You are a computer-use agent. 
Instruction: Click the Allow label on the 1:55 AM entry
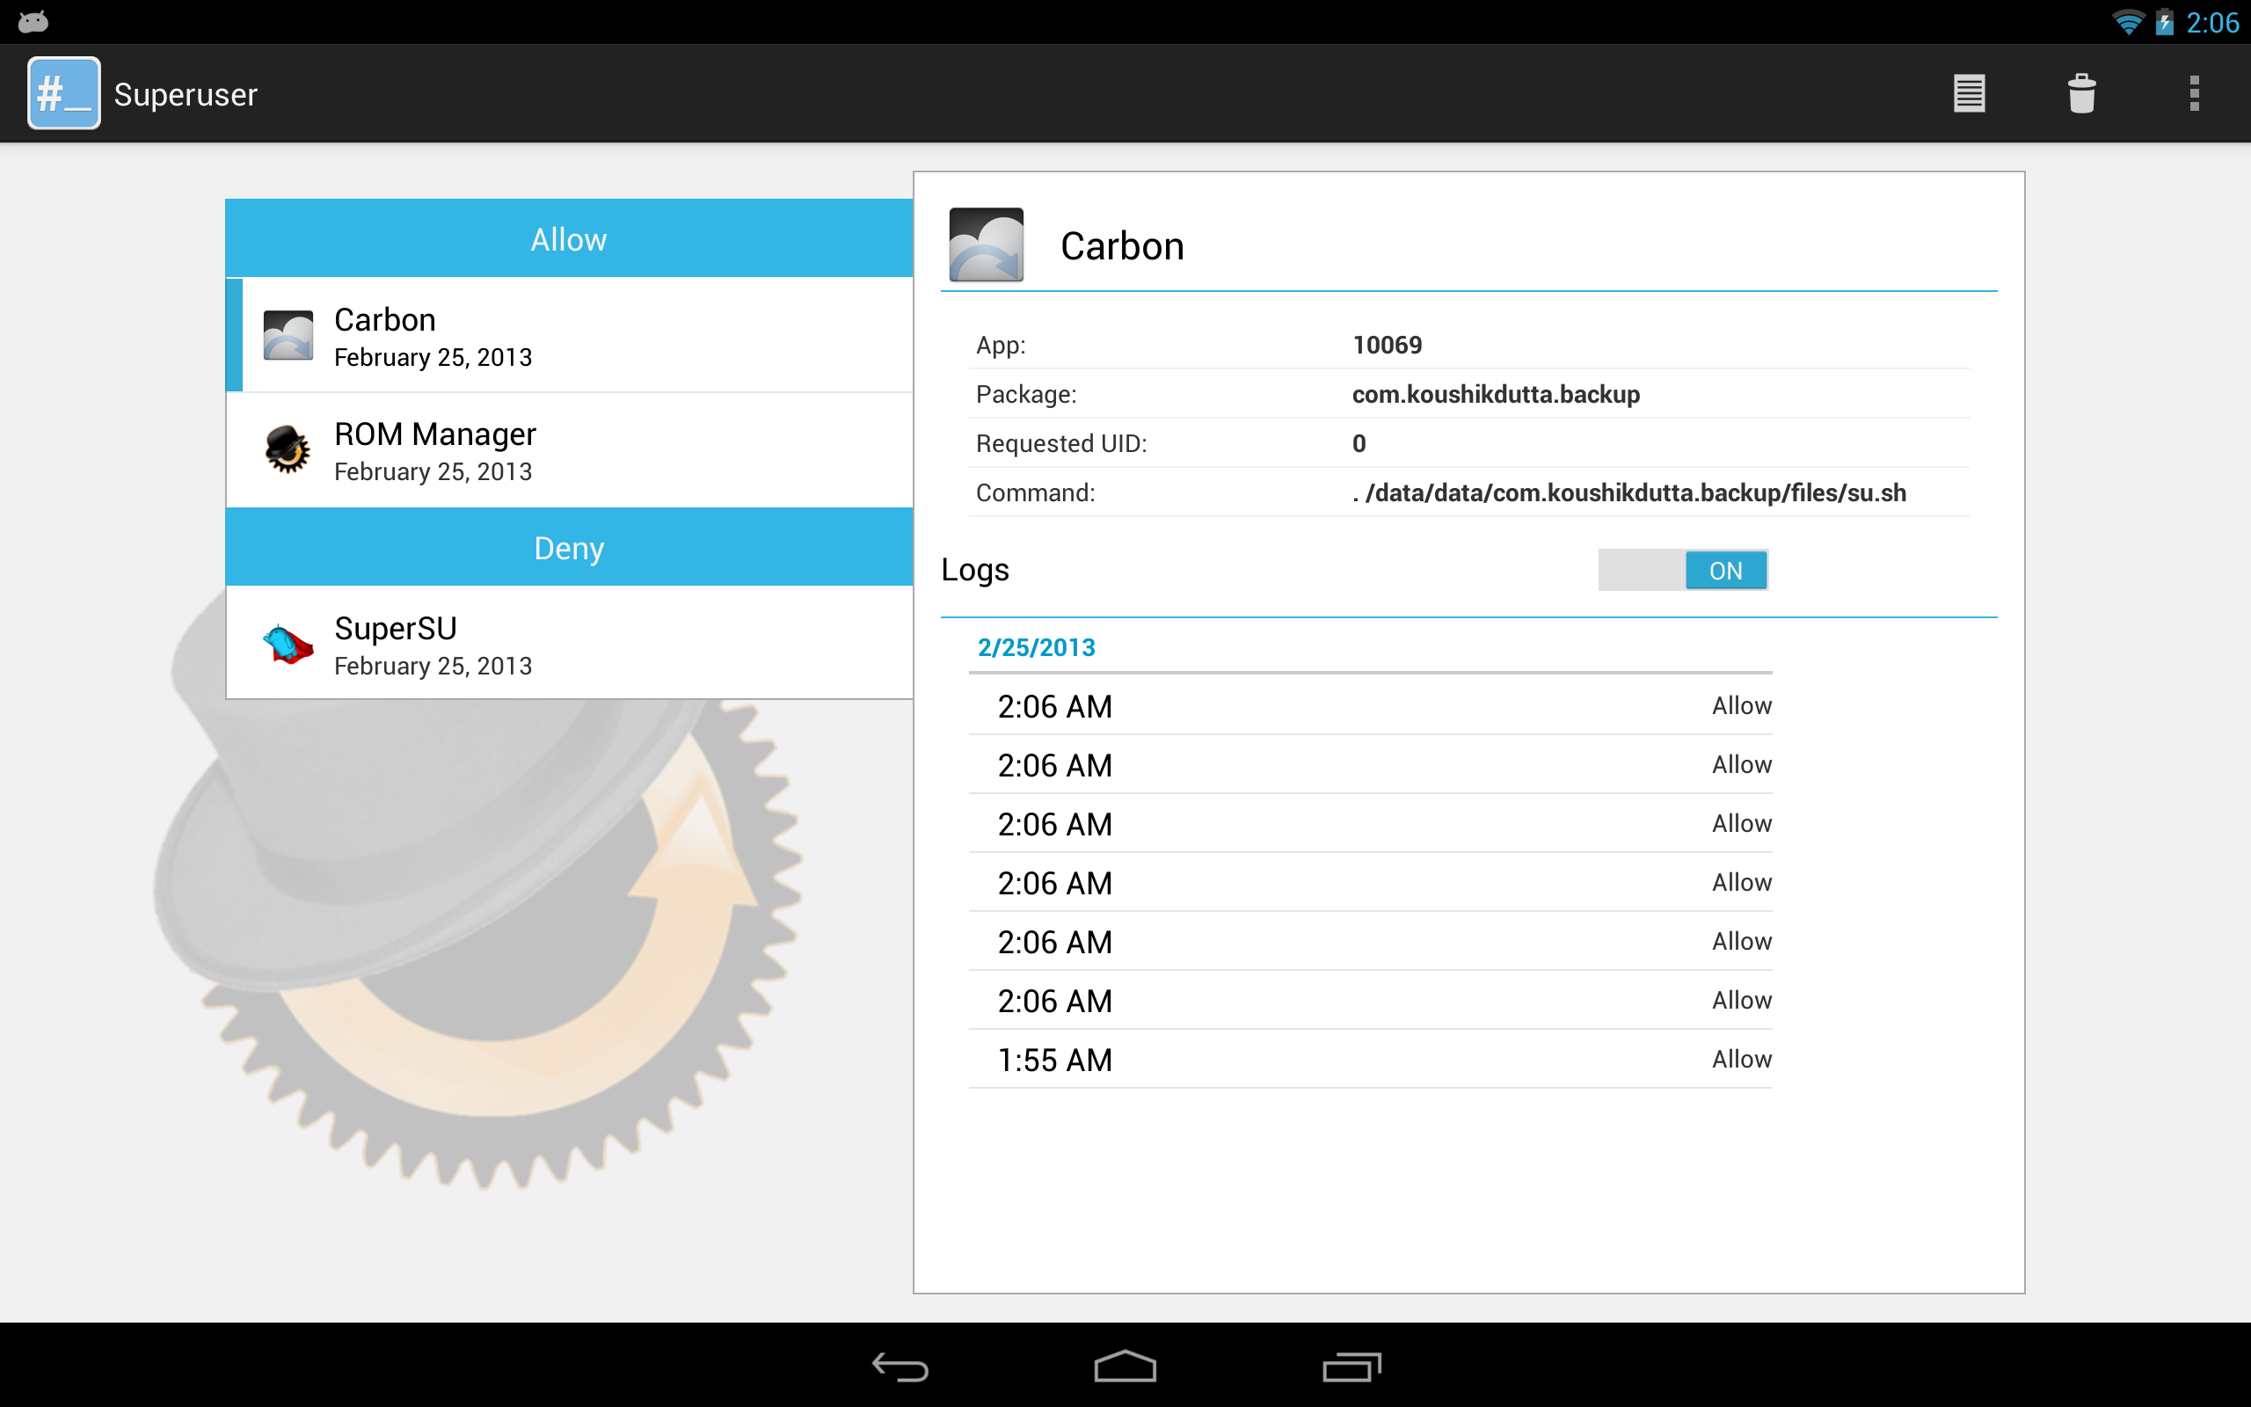[1740, 1058]
